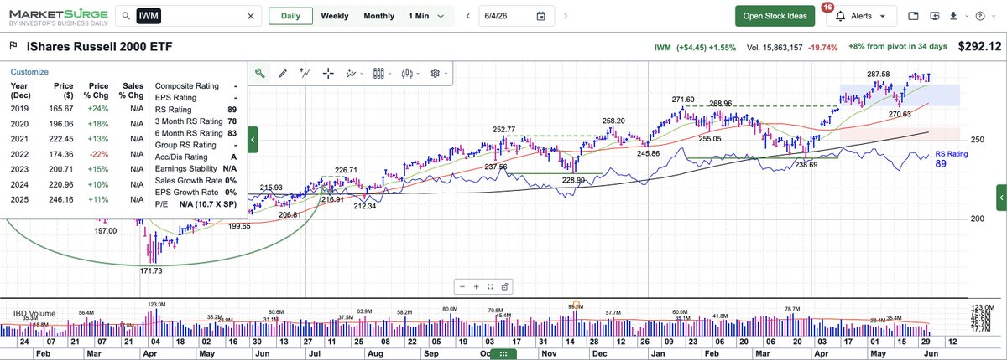Screen dimensions: 1007x360
Task: Click the 6 Month RS Rating row
Action: click(196, 133)
